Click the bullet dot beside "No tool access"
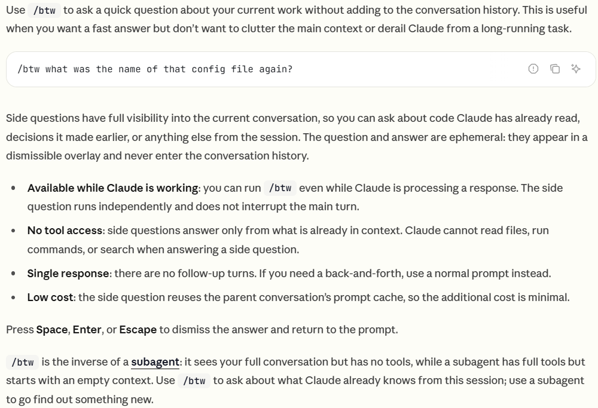 coord(14,231)
